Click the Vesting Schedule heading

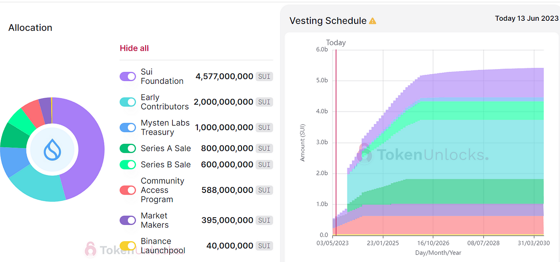pyautogui.click(x=328, y=21)
